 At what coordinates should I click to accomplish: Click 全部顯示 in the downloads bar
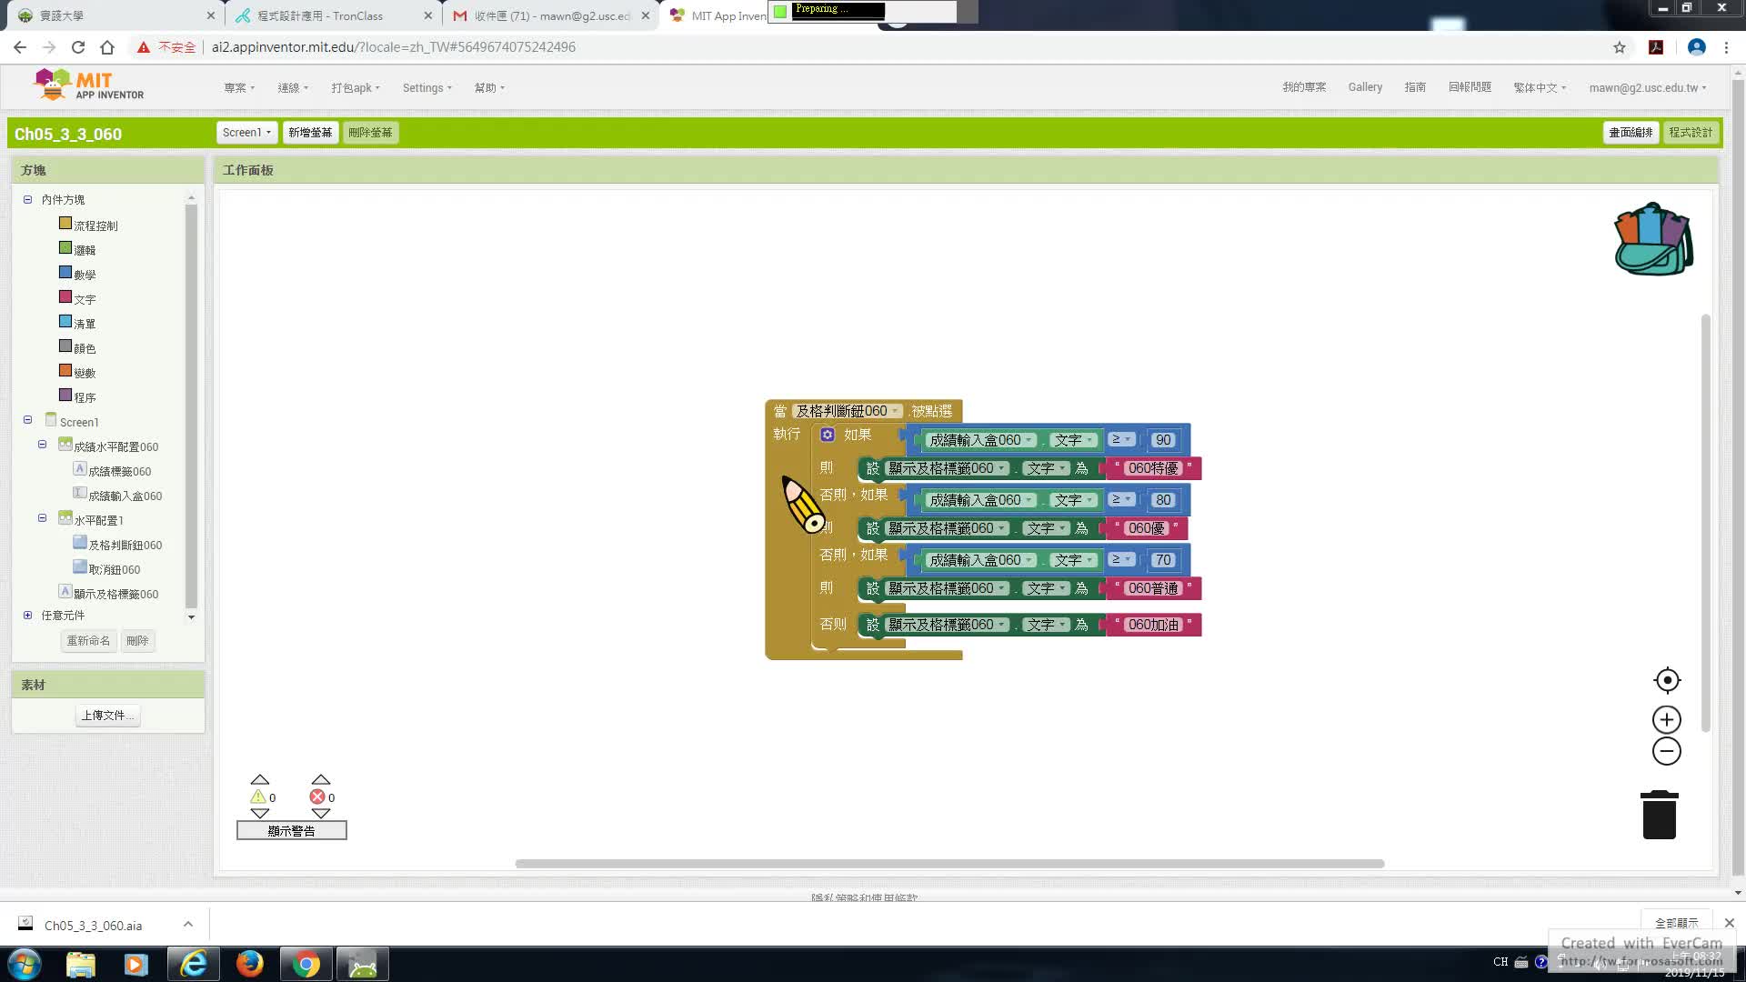[1676, 923]
